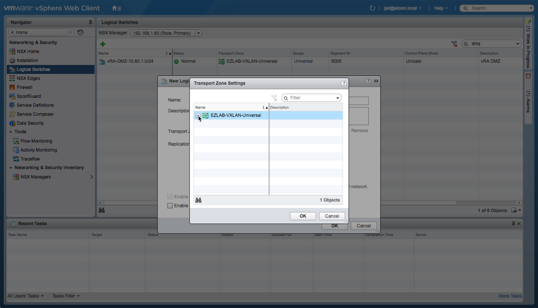538x308 pixels.
Task: Expand the NSX Managers chevron
Action: [92, 177]
